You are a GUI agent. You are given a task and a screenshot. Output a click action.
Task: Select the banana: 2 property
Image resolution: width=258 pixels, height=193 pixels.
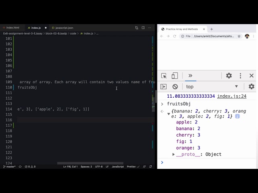pyautogui.click(x=188, y=129)
